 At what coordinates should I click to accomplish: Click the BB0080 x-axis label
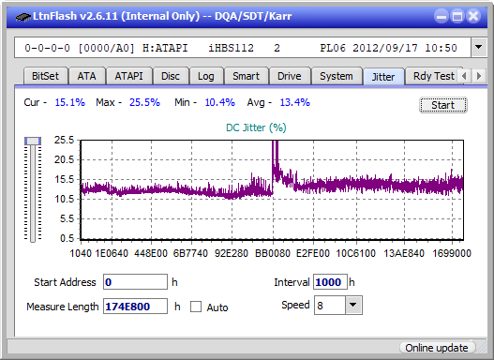[273, 253]
